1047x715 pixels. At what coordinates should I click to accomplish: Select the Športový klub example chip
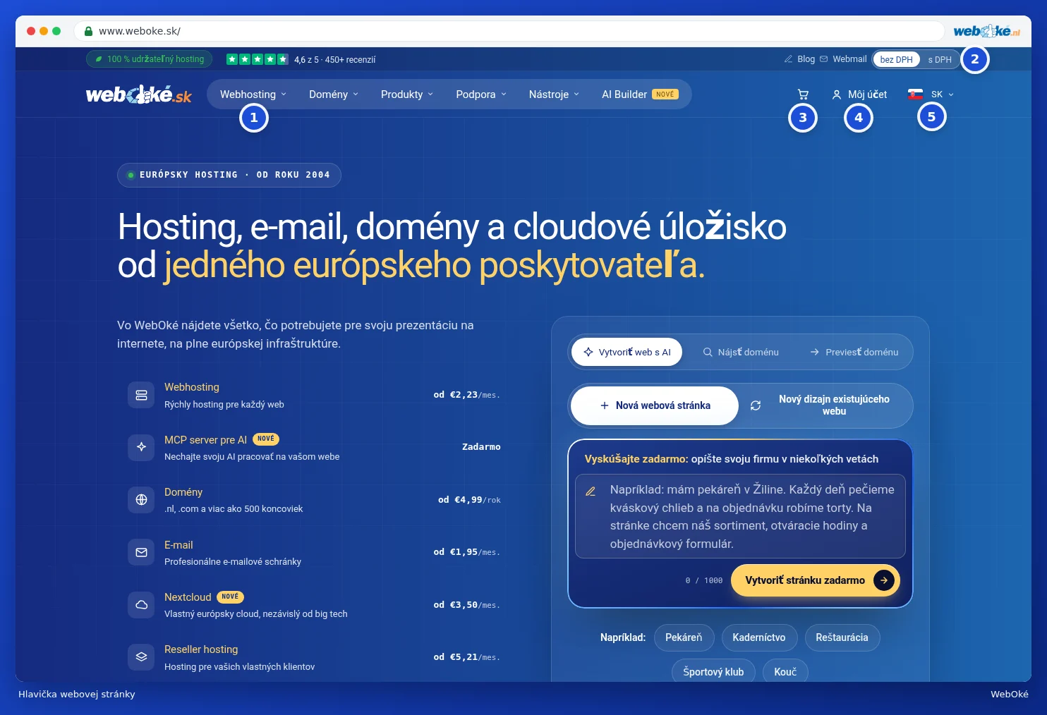point(713,672)
